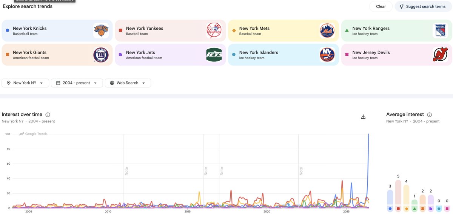Click the New York Mets logo

327,31
